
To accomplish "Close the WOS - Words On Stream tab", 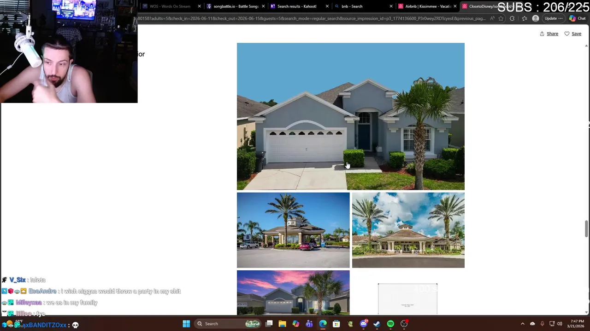I will (x=200, y=6).
